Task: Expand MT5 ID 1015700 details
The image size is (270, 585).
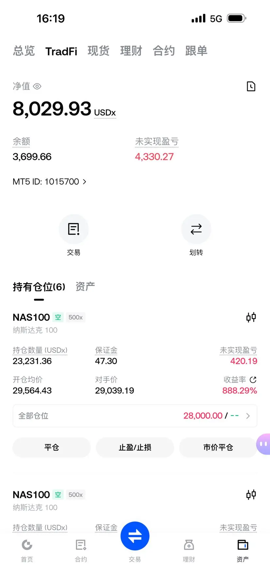Action: (x=50, y=182)
